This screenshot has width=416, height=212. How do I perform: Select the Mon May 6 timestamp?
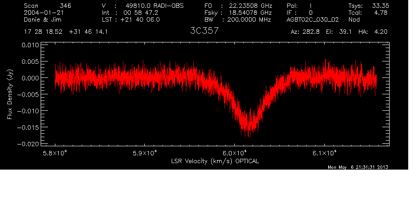357,167
